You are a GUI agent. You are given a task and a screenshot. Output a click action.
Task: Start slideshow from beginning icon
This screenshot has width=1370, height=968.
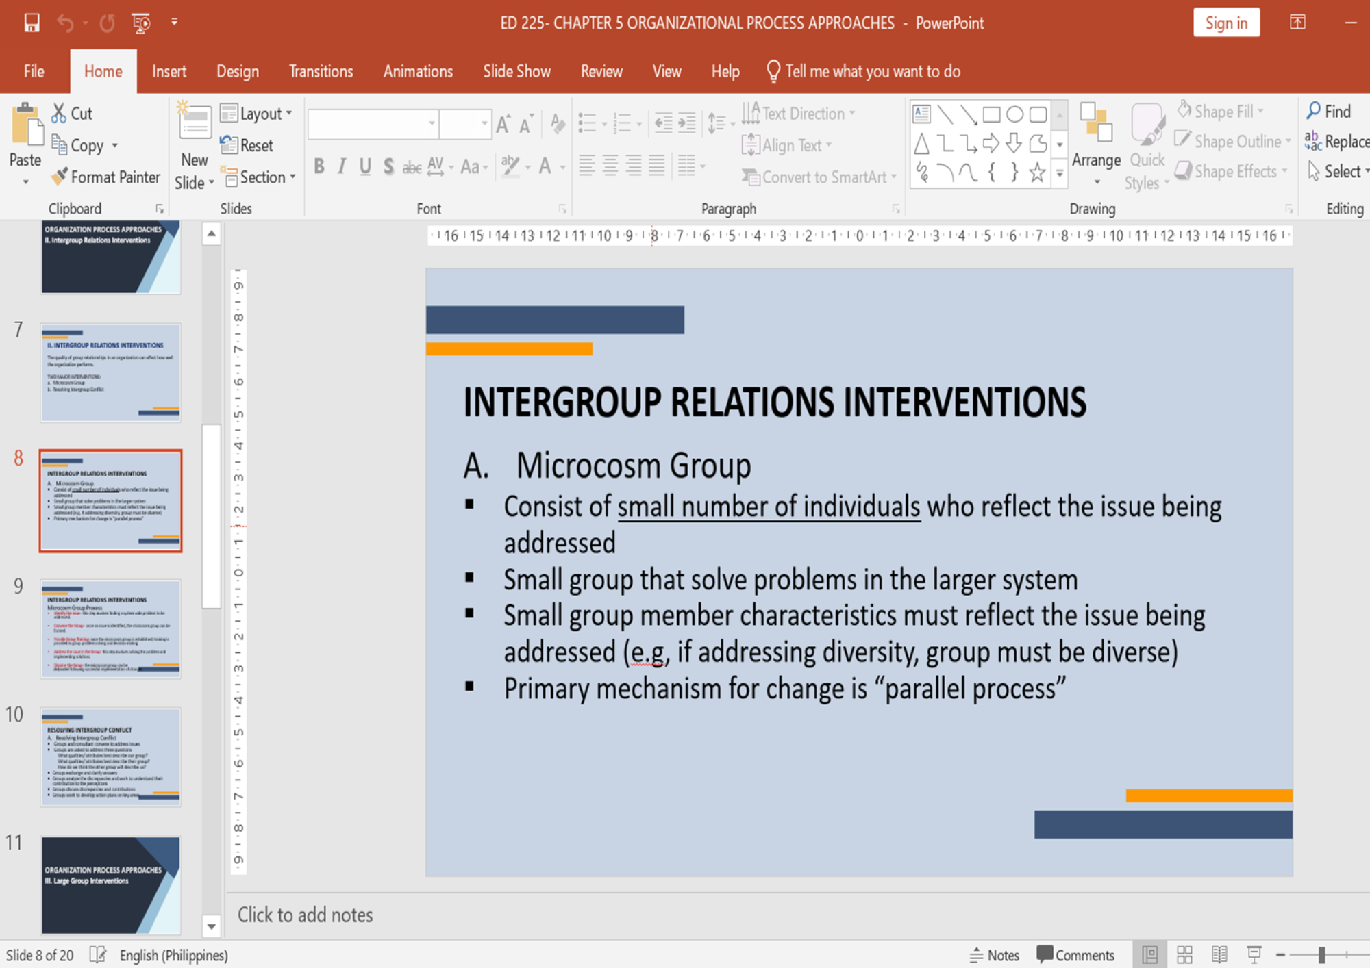[x=141, y=23]
